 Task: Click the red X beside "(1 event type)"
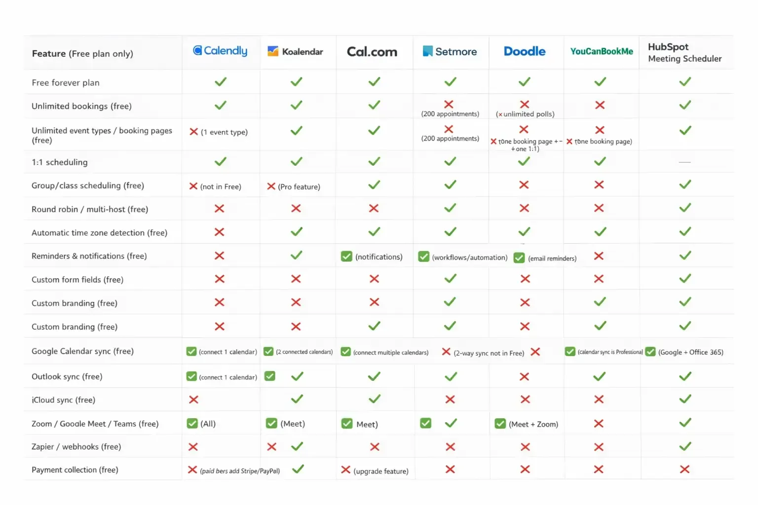pos(194,132)
